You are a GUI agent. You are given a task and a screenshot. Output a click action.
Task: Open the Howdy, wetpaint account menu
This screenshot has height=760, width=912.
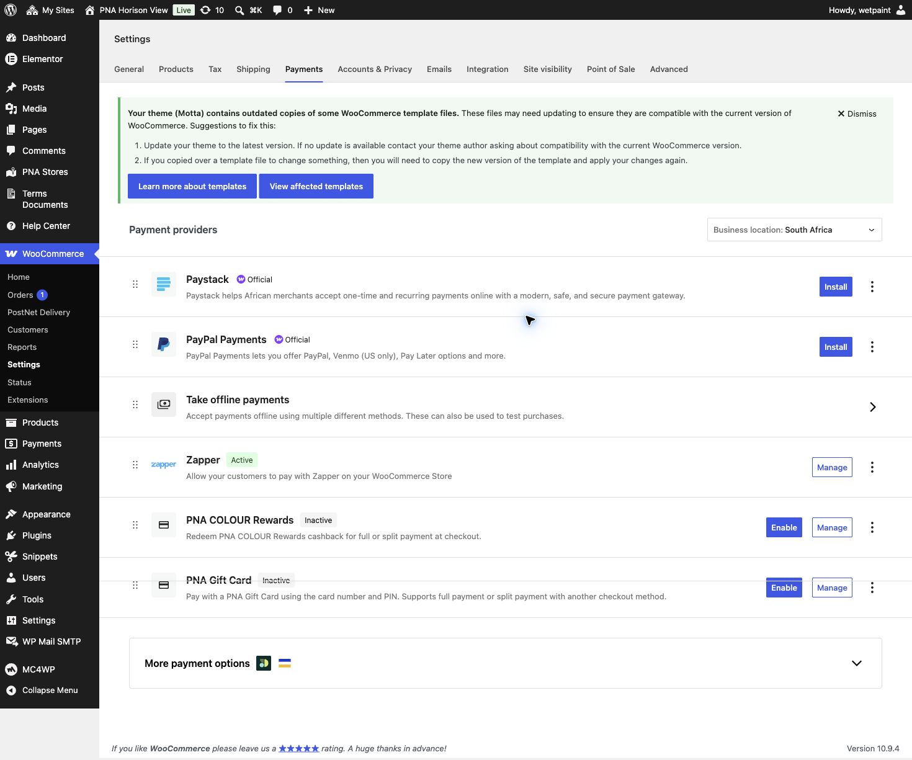(867, 10)
